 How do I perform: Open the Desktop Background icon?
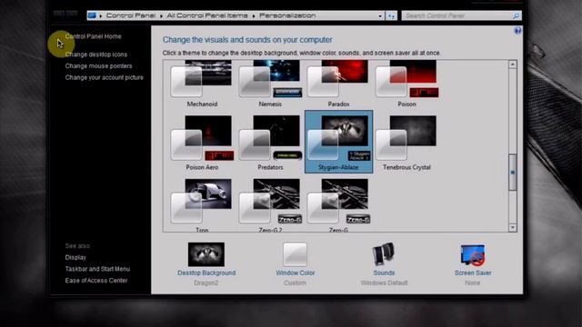pos(206,254)
